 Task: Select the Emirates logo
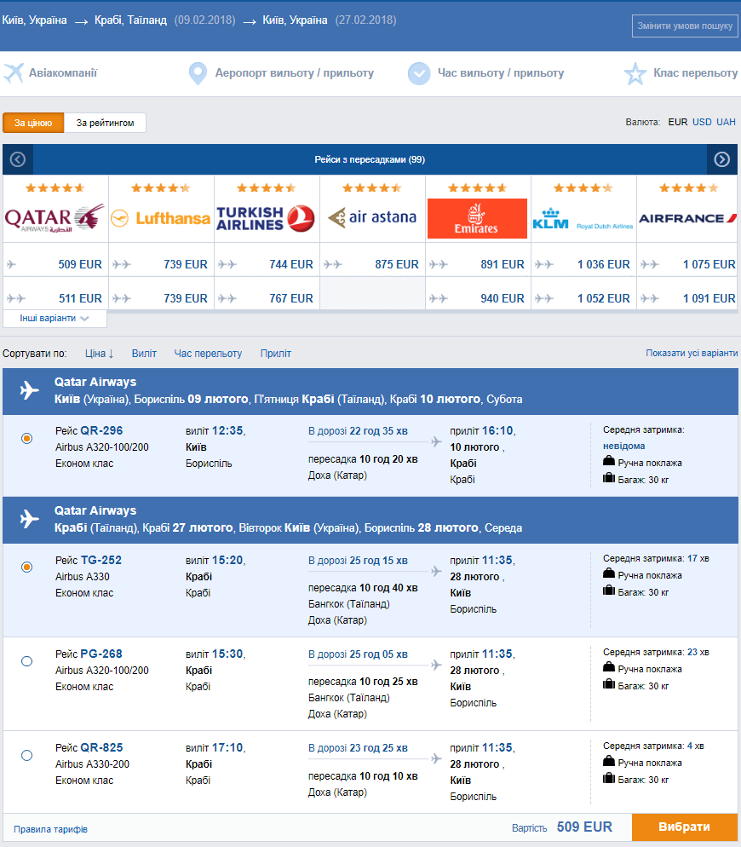478,218
